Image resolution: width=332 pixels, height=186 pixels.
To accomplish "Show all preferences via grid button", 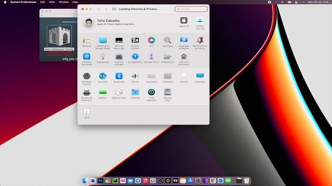I will (114, 9).
